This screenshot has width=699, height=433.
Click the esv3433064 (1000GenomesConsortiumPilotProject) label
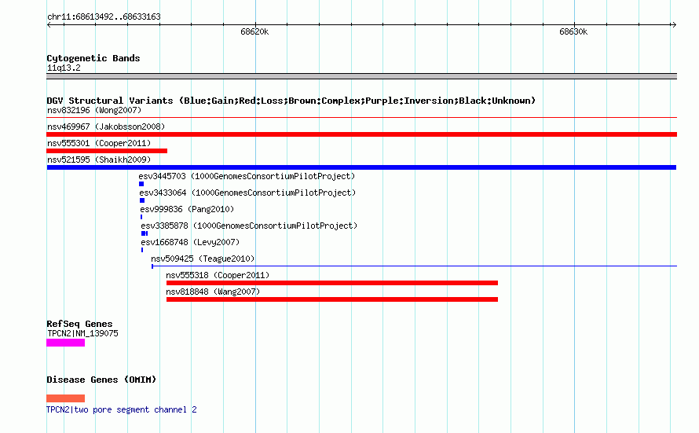click(248, 193)
